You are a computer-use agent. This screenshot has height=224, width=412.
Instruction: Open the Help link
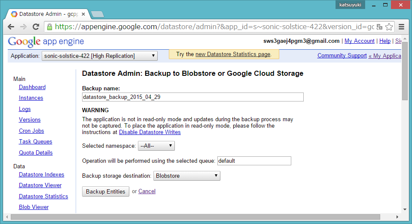click(x=385, y=41)
